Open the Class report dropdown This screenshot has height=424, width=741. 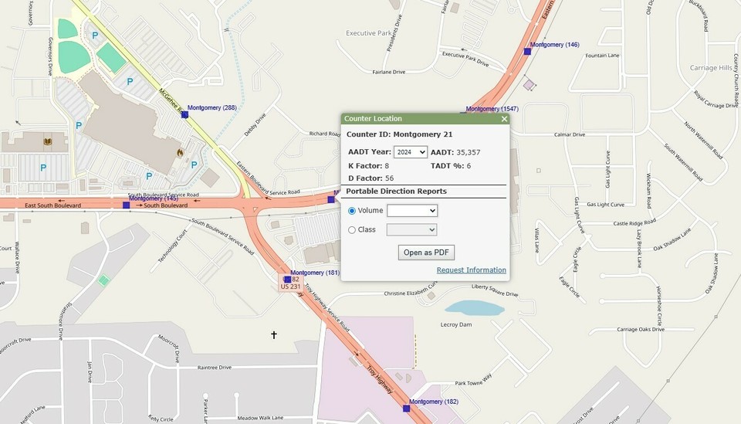411,229
